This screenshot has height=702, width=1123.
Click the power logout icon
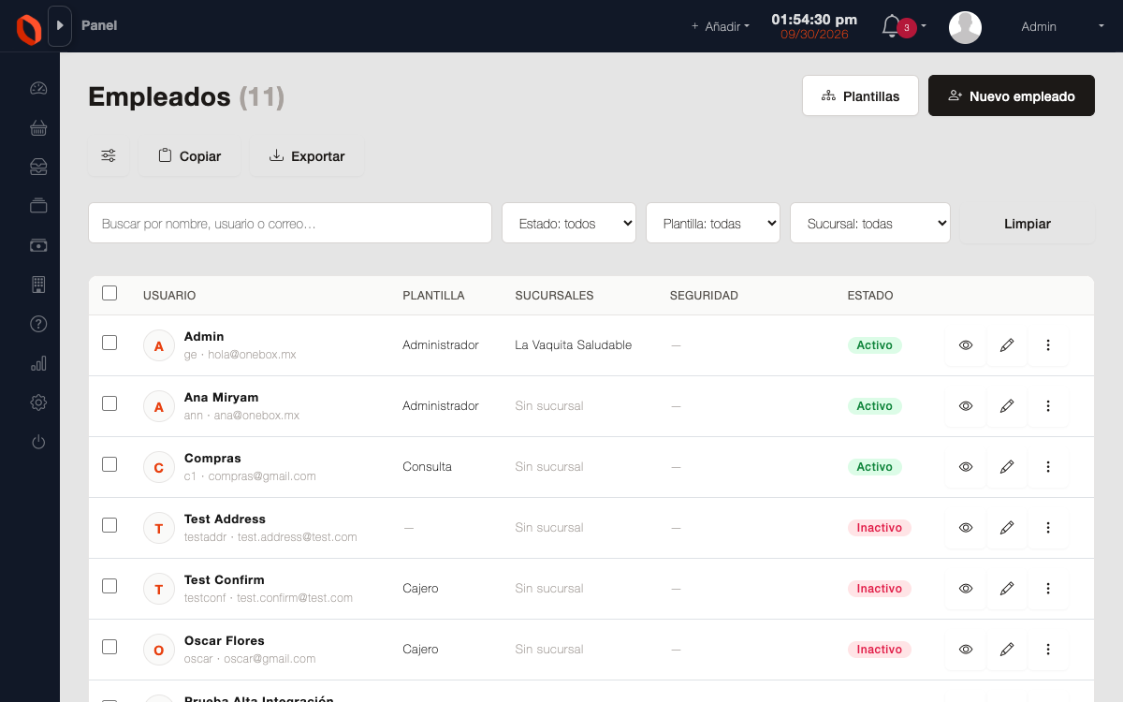(x=38, y=442)
